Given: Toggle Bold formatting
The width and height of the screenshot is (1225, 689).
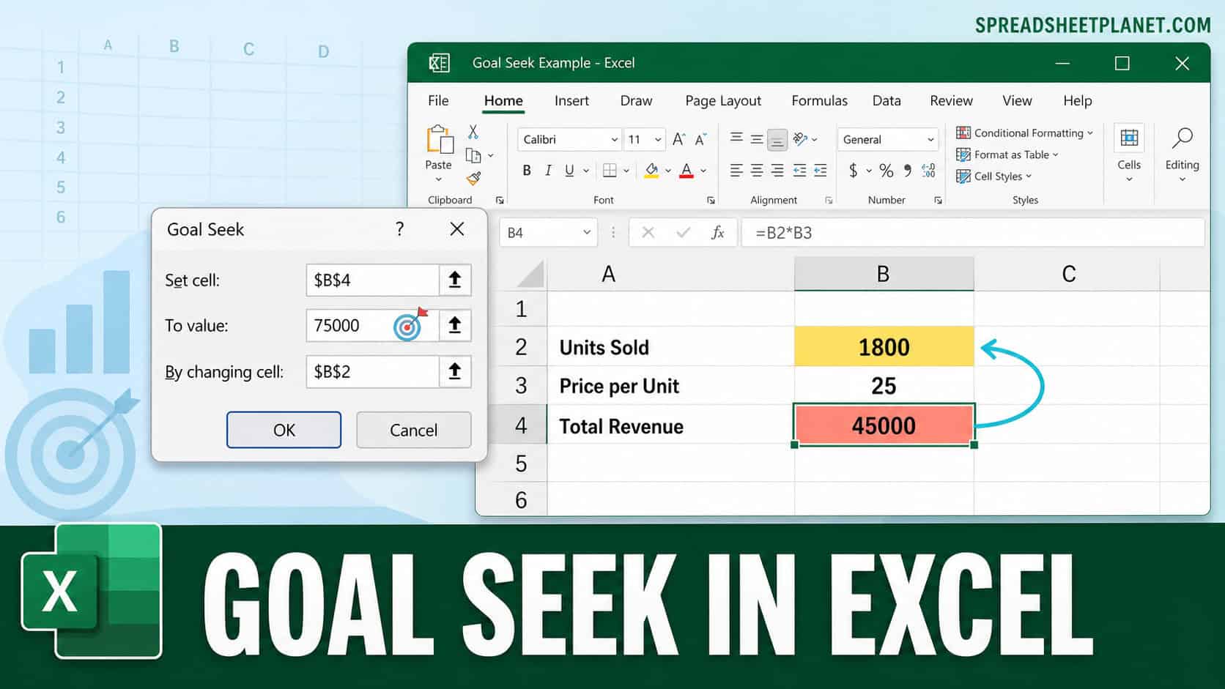Looking at the screenshot, I should 526,171.
